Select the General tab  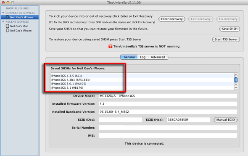point(129,57)
